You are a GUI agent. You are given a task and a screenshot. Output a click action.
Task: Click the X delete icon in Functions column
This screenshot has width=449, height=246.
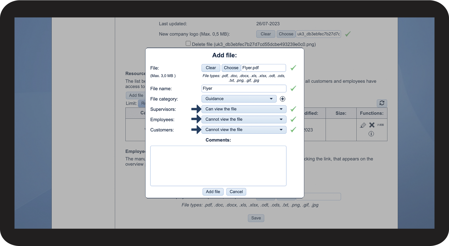tap(372, 125)
